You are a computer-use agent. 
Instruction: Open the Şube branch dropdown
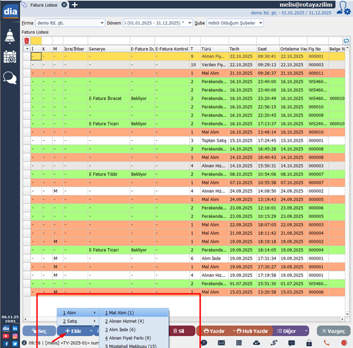[260, 23]
